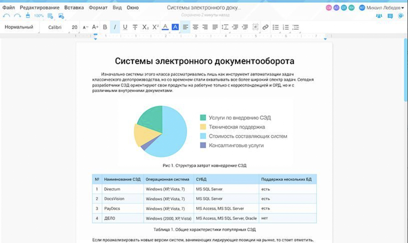Insert a table using the table icon
This screenshot has width=408, height=243.
tap(50, 16)
